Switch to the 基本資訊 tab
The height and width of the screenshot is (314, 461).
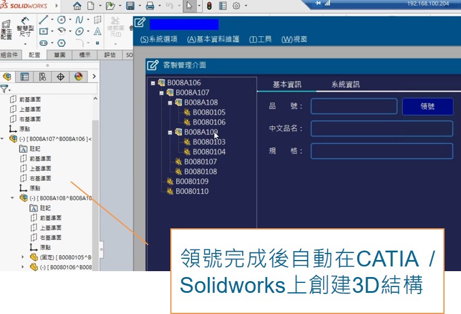coord(287,85)
